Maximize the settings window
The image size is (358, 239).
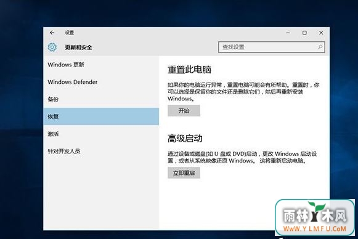304,33
